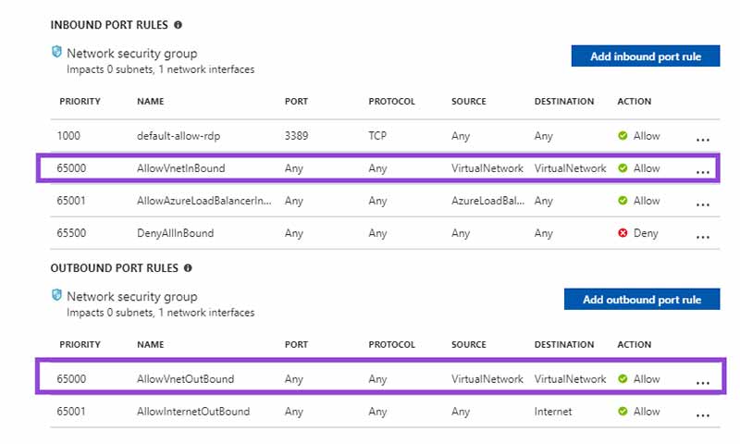Click port value 3389
The image size is (740, 444).
(x=296, y=136)
